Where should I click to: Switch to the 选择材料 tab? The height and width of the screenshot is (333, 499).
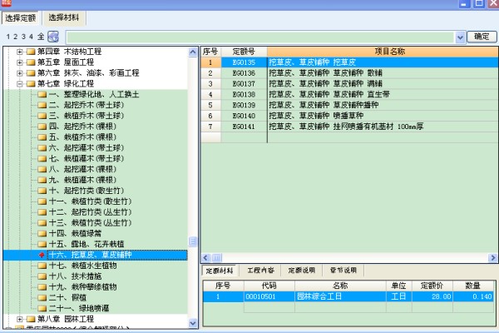click(64, 17)
